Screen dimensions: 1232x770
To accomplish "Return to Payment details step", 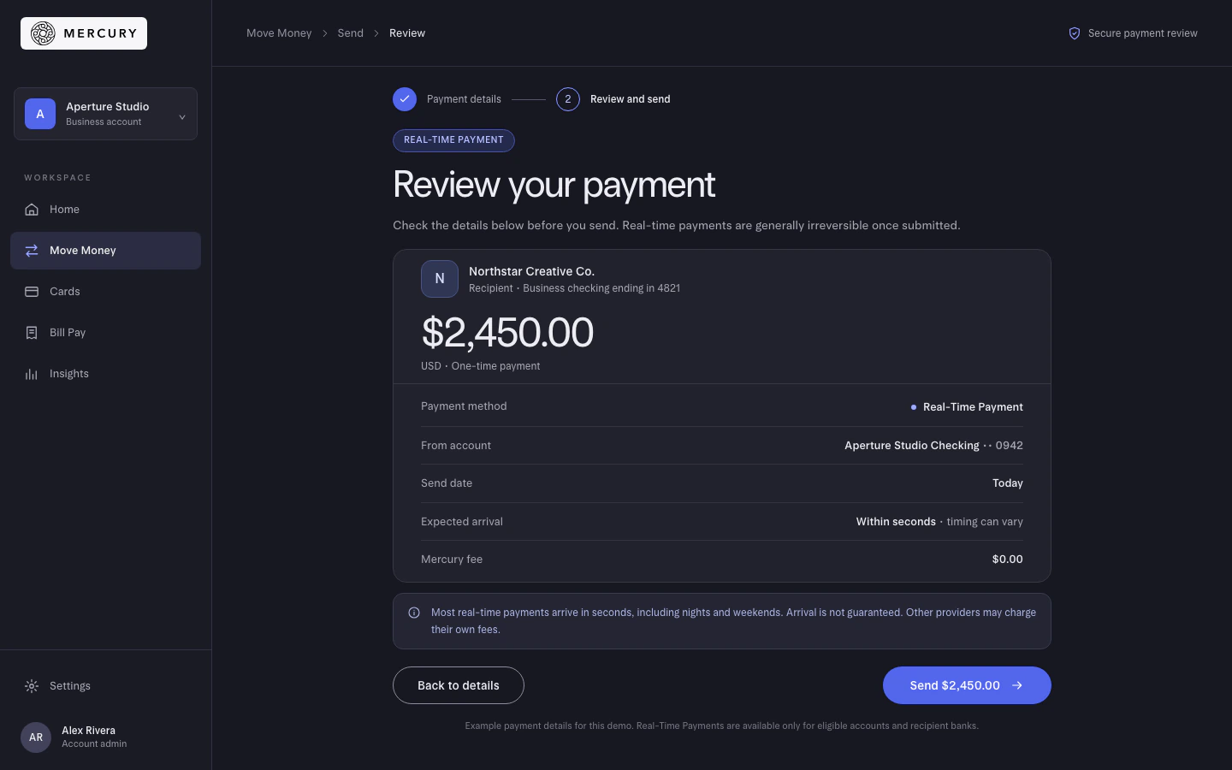I will (464, 99).
